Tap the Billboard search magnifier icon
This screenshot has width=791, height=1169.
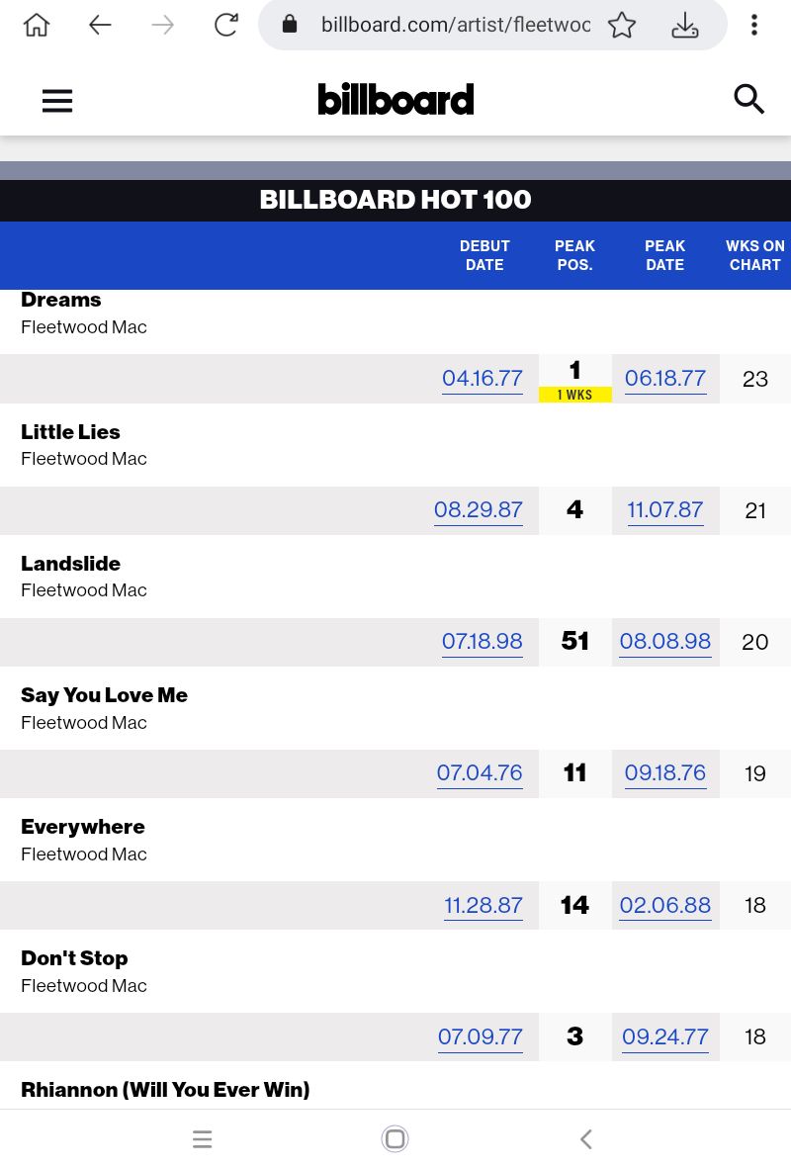coord(748,99)
